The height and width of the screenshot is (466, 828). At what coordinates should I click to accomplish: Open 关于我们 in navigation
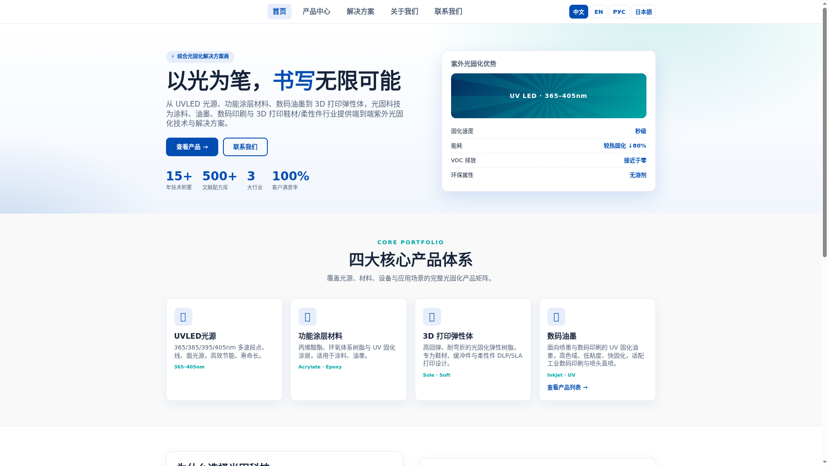(404, 12)
